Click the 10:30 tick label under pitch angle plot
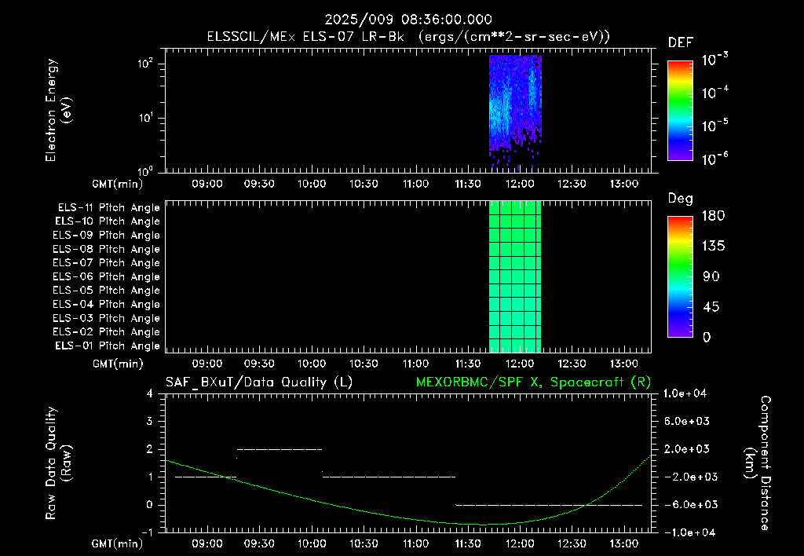Screen dimensions: 804x556 [x=364, y=364]
